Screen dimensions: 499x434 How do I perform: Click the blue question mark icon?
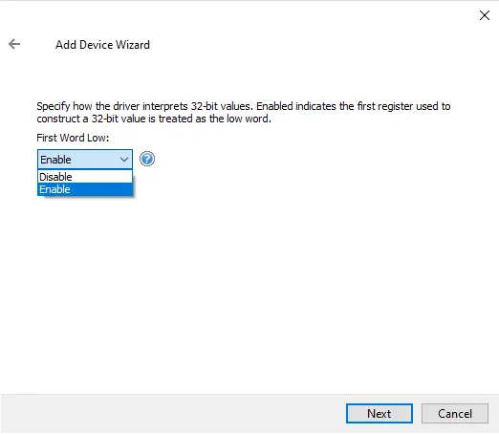147,159
